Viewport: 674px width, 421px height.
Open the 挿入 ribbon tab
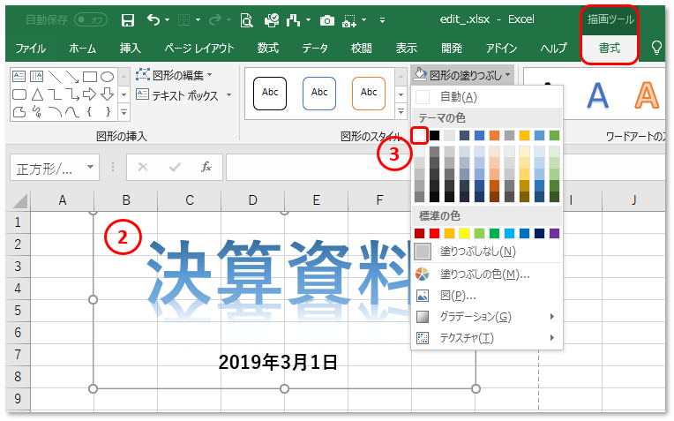130,48
